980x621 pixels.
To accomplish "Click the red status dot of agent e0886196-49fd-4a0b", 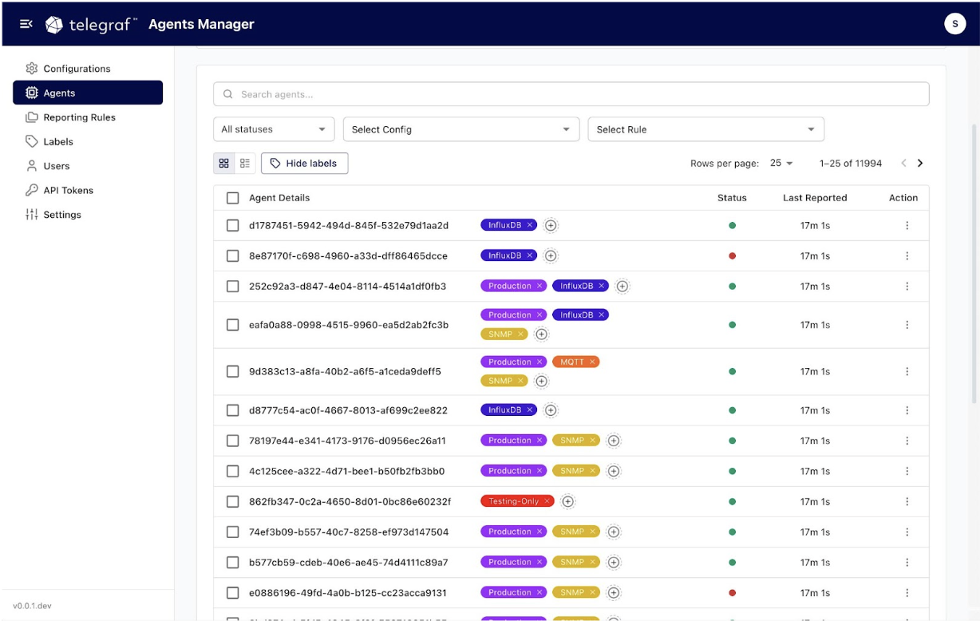I will (x=732, y=593).
